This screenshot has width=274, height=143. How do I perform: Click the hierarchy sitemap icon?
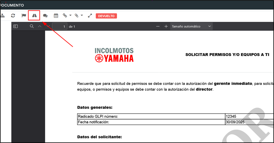(3, 16)
